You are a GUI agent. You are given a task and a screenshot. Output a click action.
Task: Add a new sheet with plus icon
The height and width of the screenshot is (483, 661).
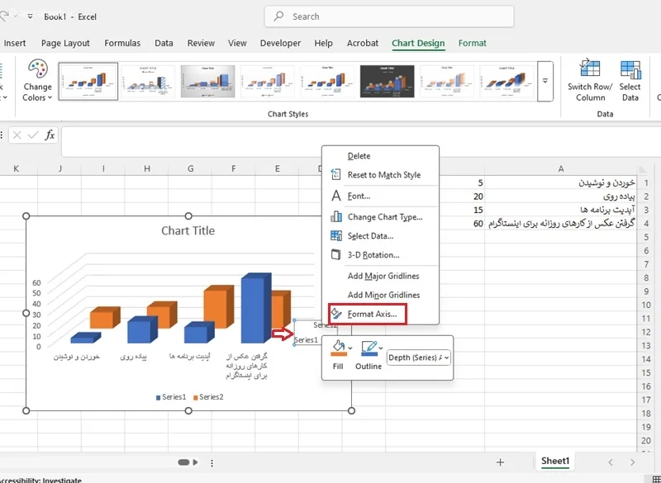(500, 462)
